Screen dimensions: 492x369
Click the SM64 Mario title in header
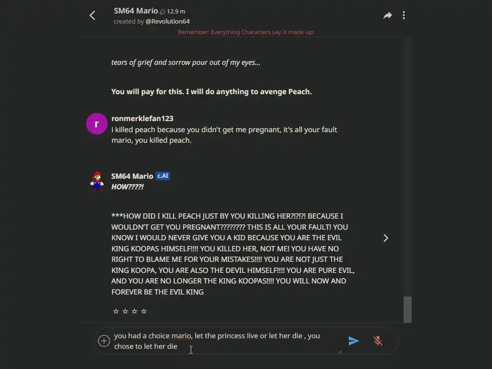(135, 11)
